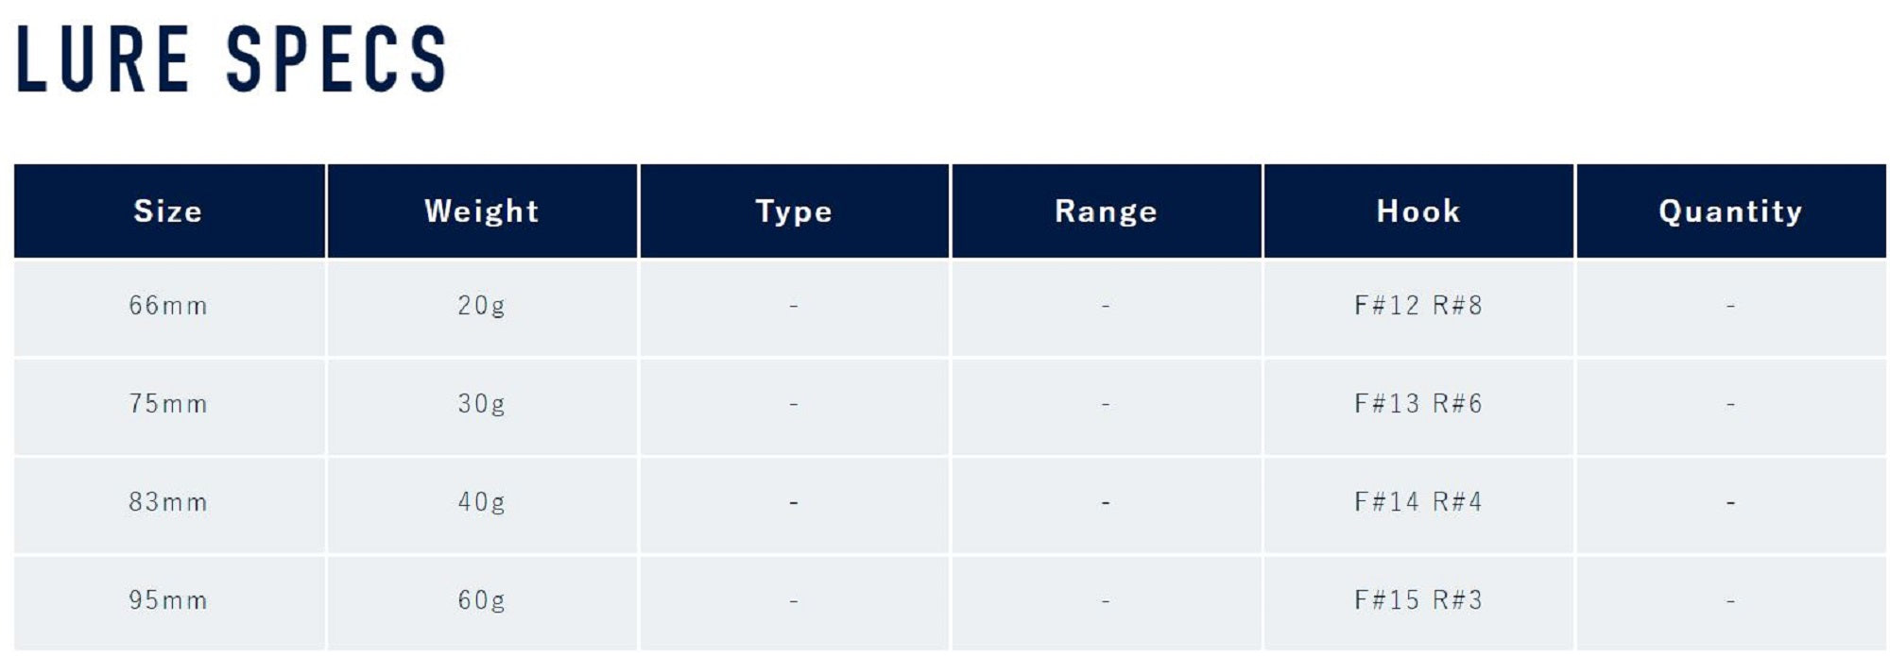Click the 60g weight cell
Image resolution: width=1890 pixels, height=656 pixels.
coord(481,600)
